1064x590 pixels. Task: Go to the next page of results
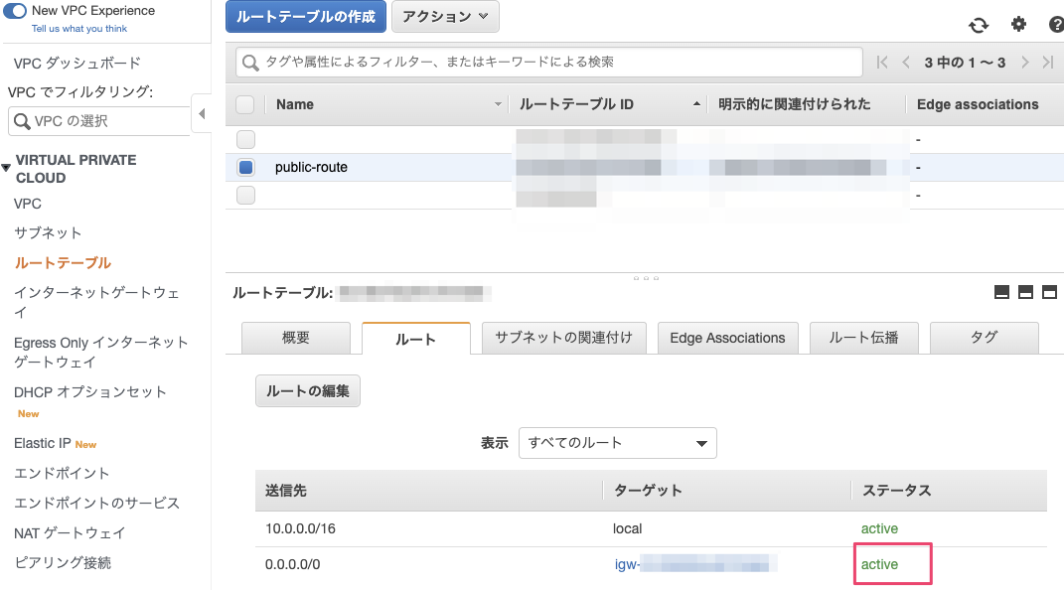click(1025, 63)
